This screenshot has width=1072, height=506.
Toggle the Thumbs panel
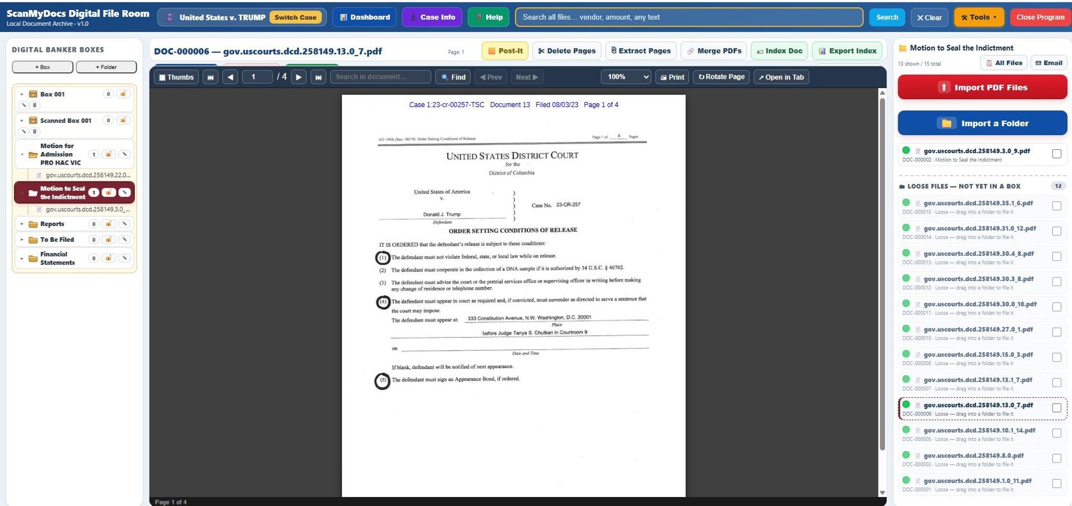176,77
